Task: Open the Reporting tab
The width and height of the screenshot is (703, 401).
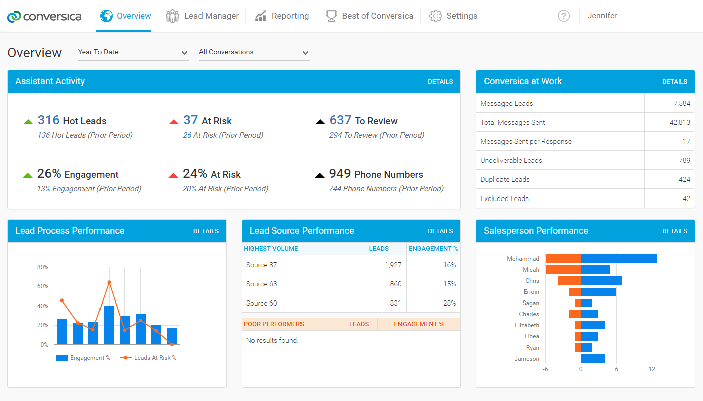Action: (x=281, y=16)
